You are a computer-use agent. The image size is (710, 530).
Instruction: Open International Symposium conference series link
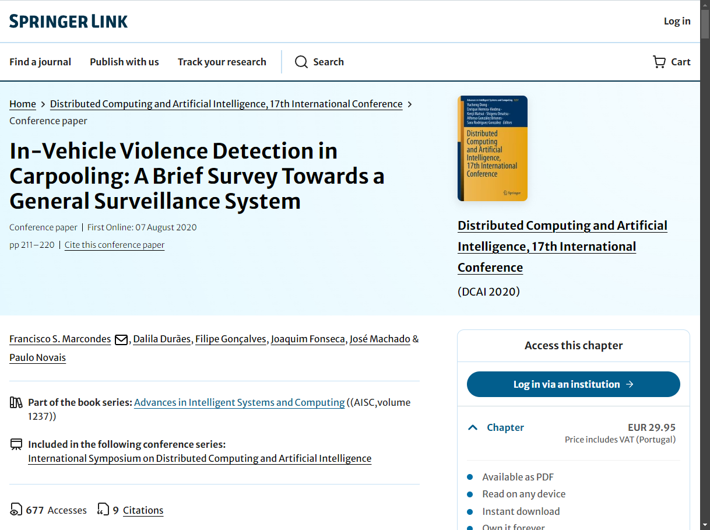[x=200, y=458]
